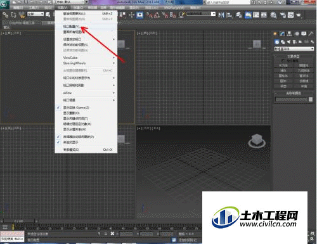Select the Geometry category icon
The width and height of the screenshot is (317, 244).
tap(276, 42)
